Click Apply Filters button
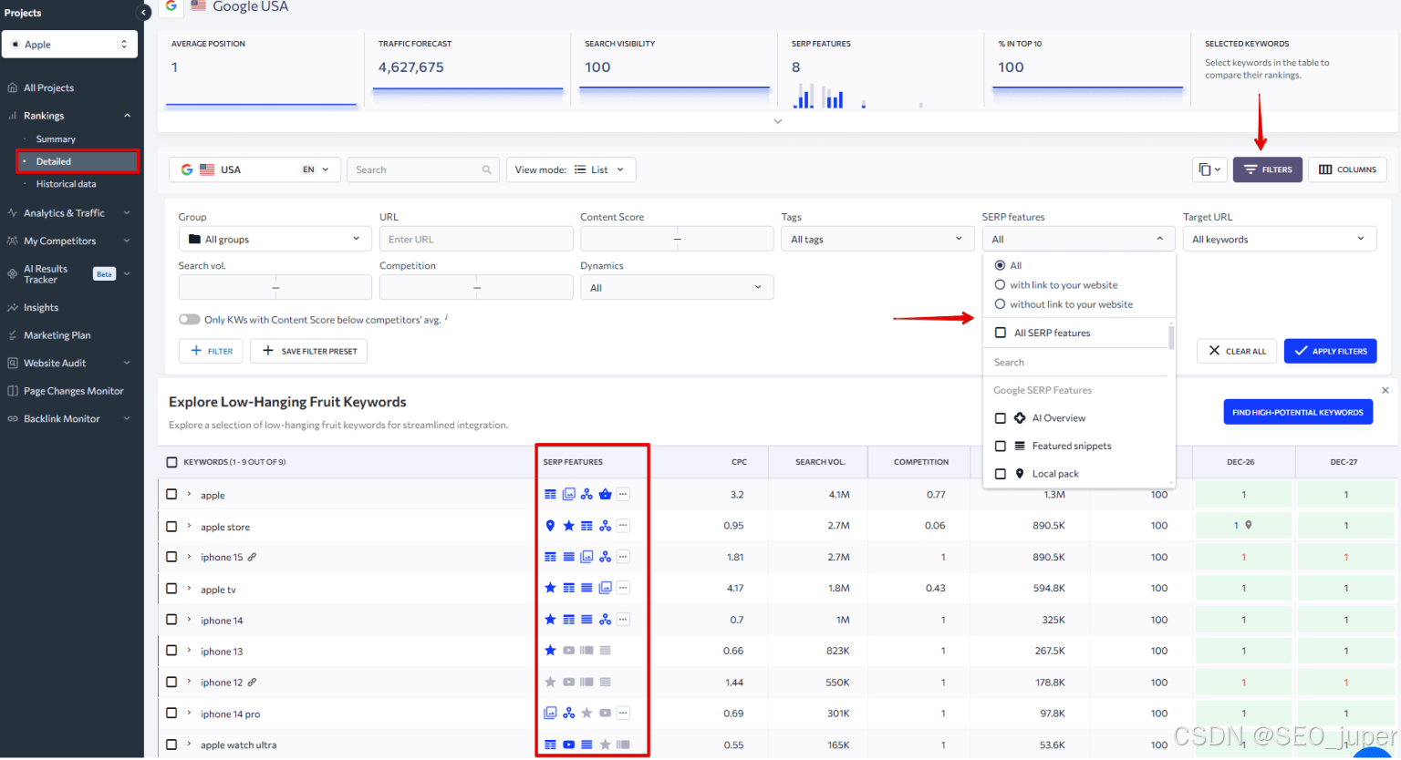This screenshot has width=1401, height=760. click(x=1330, y=351)
